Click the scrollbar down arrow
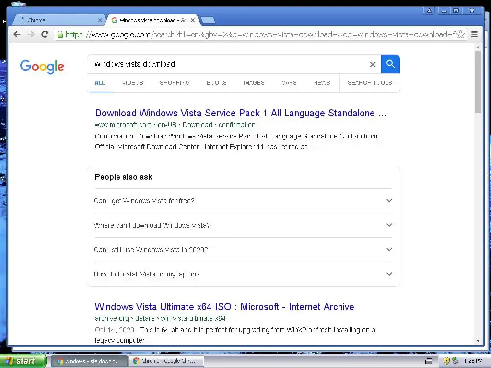Image resolution: width=491 pixels, height=368 pixels. point(478,341)
